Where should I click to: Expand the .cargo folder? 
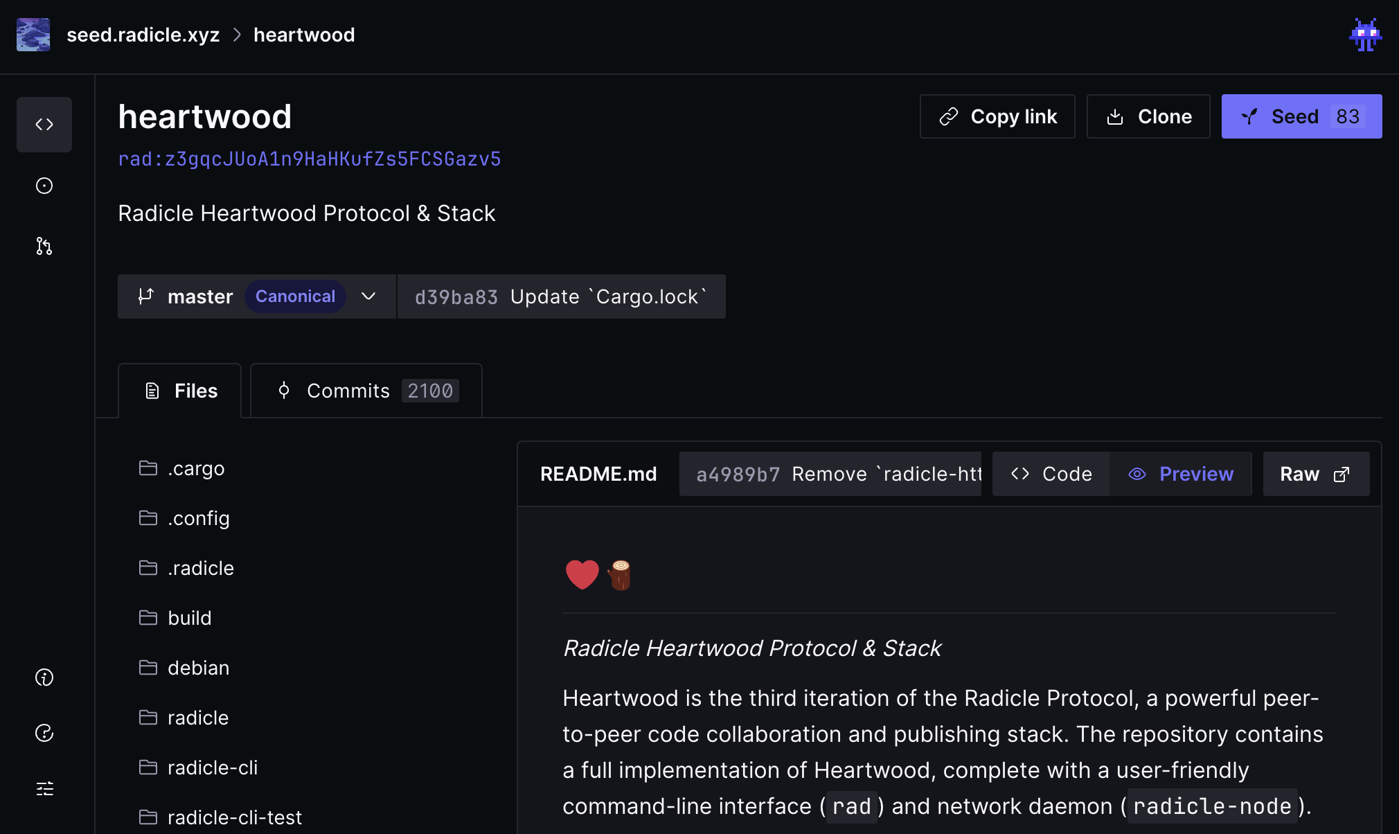pos(196,468)
